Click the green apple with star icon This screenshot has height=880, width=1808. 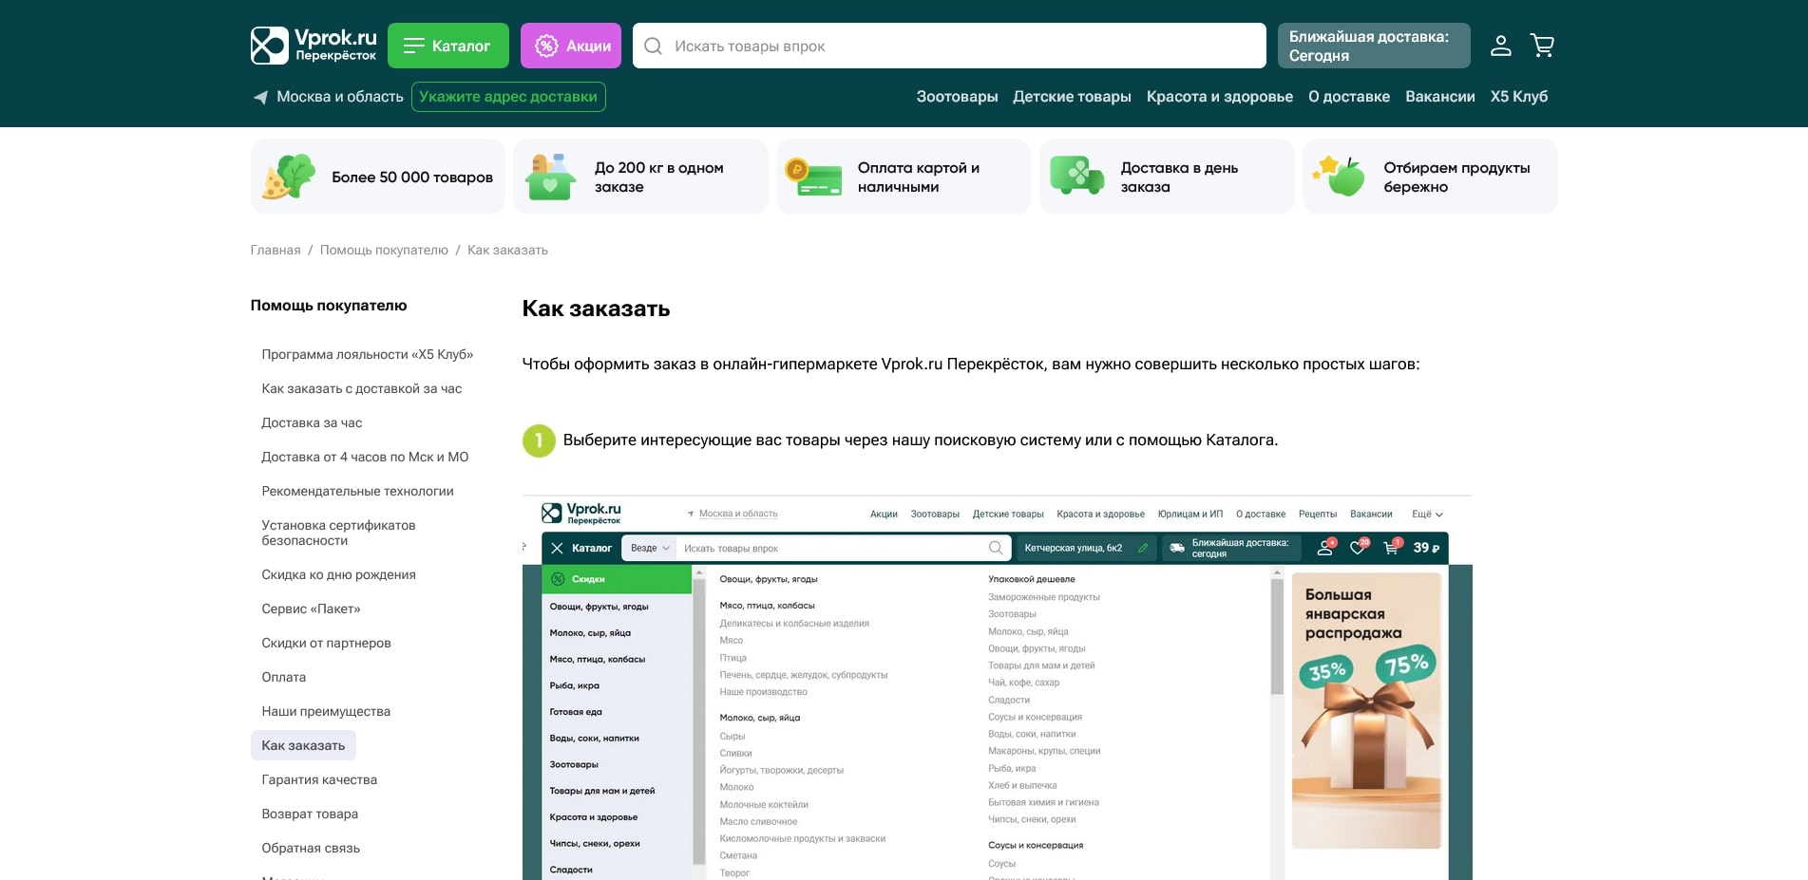(x=1340, y=177)
